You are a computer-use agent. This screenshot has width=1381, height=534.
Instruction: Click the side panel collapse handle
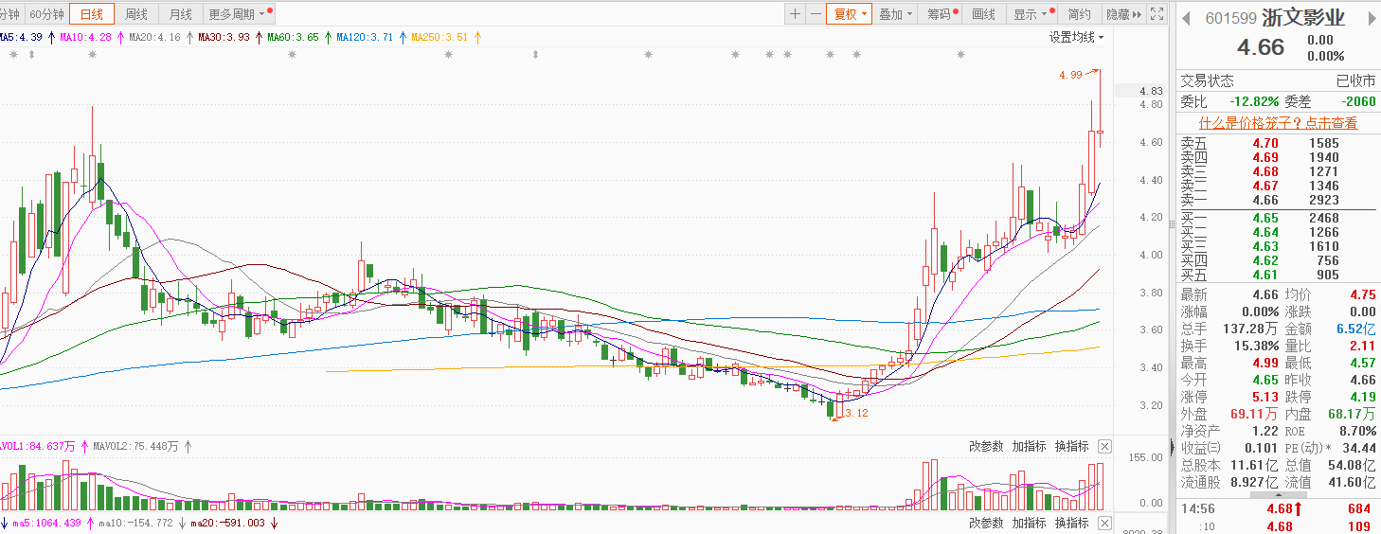point(1172,445)
